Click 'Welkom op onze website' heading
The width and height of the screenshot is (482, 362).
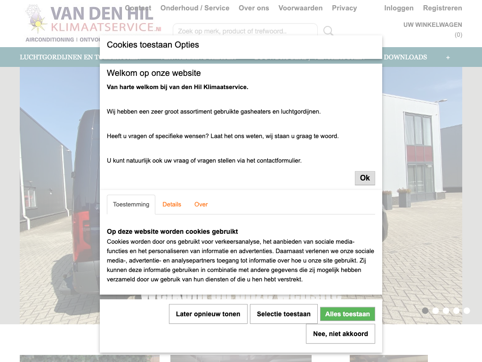click(x=154, y=73)
